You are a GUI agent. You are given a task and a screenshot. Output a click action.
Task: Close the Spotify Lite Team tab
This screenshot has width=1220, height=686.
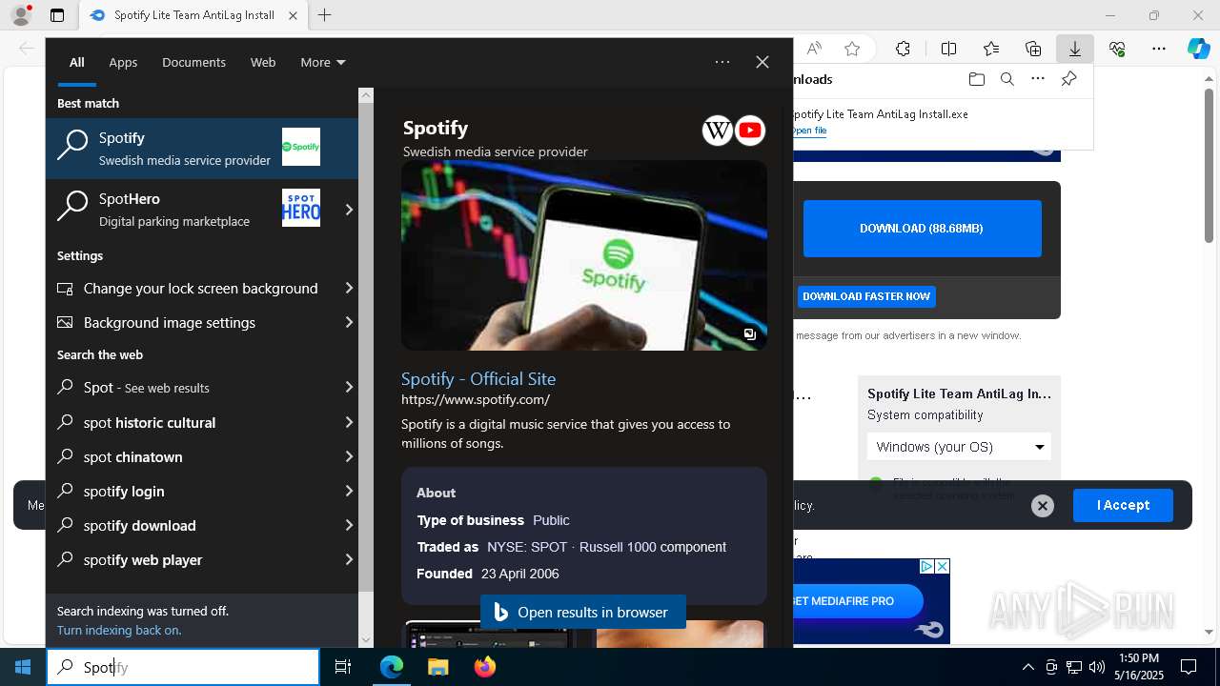(x=293, y=15)
